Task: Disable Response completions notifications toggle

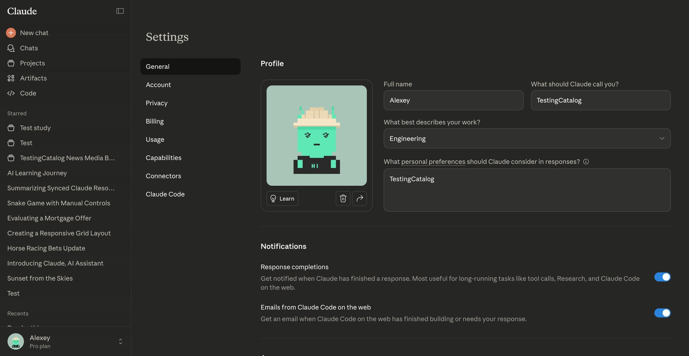Action: point(662,277)
